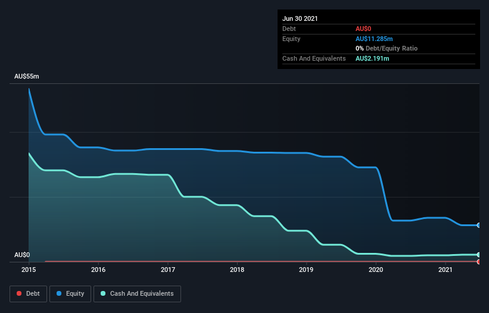Select the 2016 x-axis label
Viewport: 489px width, 313px height.
pos(98,270)
